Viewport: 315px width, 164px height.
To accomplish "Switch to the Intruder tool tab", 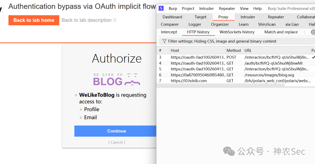I will (248, 17).
